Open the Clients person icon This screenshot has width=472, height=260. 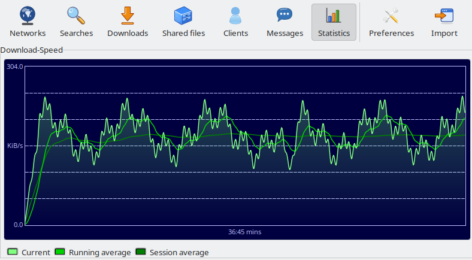click(x=235, y=16)
